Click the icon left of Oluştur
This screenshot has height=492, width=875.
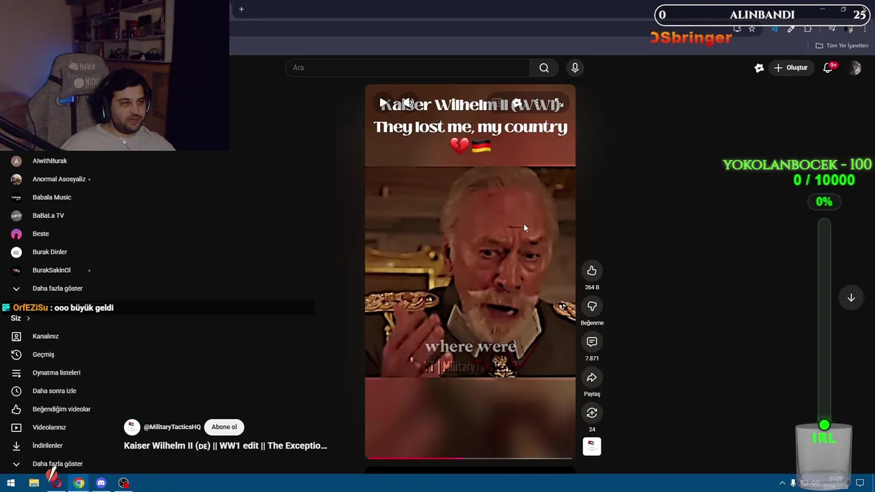(759, 68)
